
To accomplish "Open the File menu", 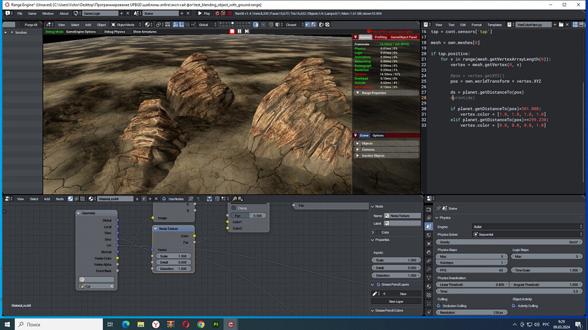I will (x=20, y=14).
